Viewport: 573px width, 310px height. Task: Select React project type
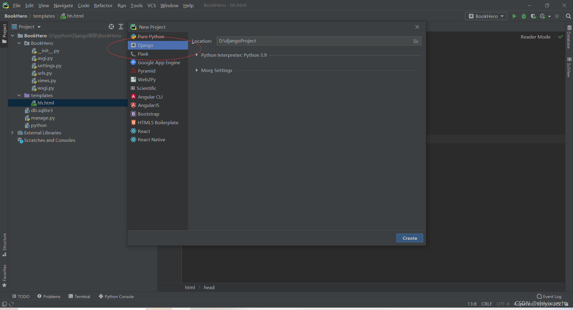tap(158, 131)
